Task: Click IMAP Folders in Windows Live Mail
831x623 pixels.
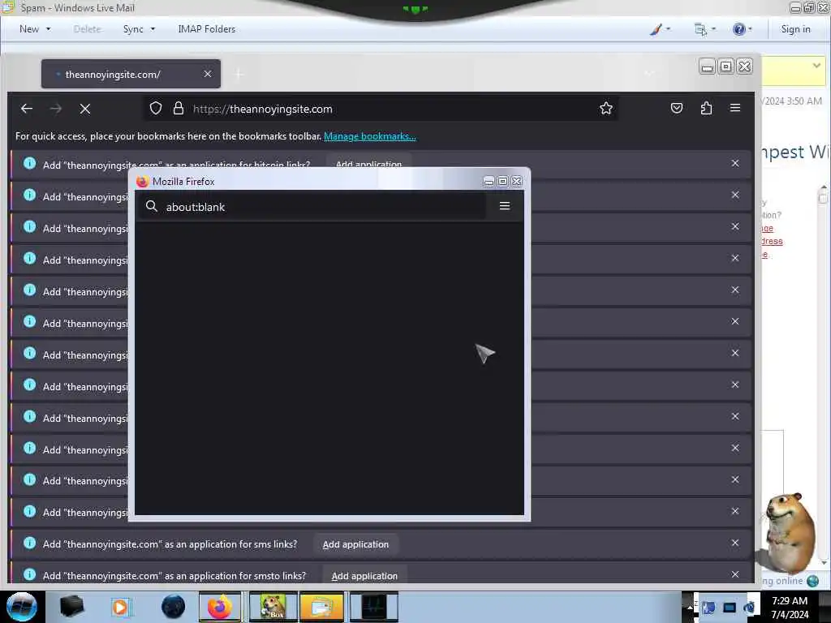Action: (x=207, y=29)
